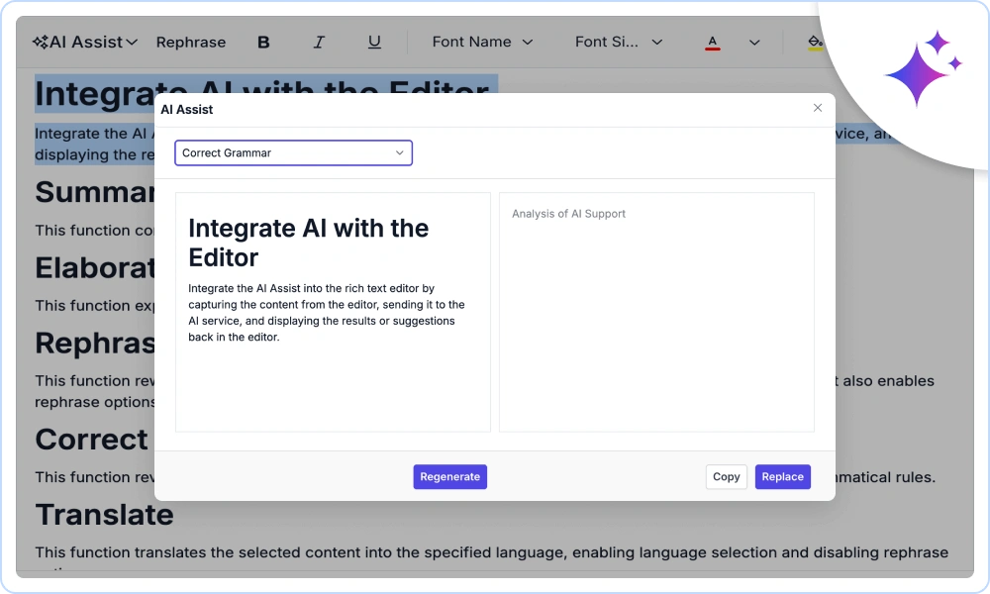This screenshot has height=594, width=990.
Task: Select the Integrate AI with the Editor preview panel
Action: pos(332,312)
